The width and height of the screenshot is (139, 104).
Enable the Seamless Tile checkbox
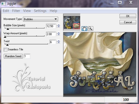pos(5,49)
